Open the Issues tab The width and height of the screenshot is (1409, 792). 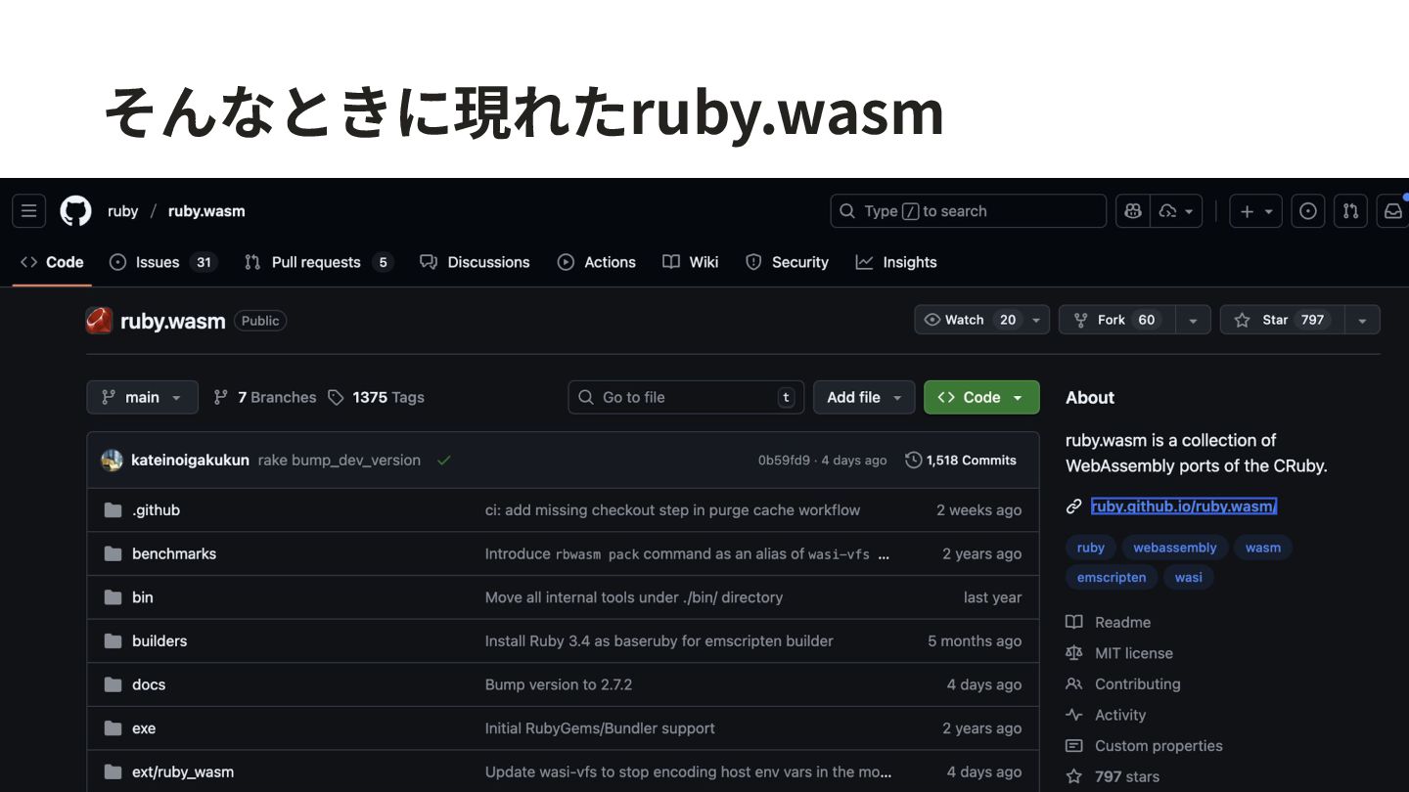pyautogui.click(x=162, y=262)
